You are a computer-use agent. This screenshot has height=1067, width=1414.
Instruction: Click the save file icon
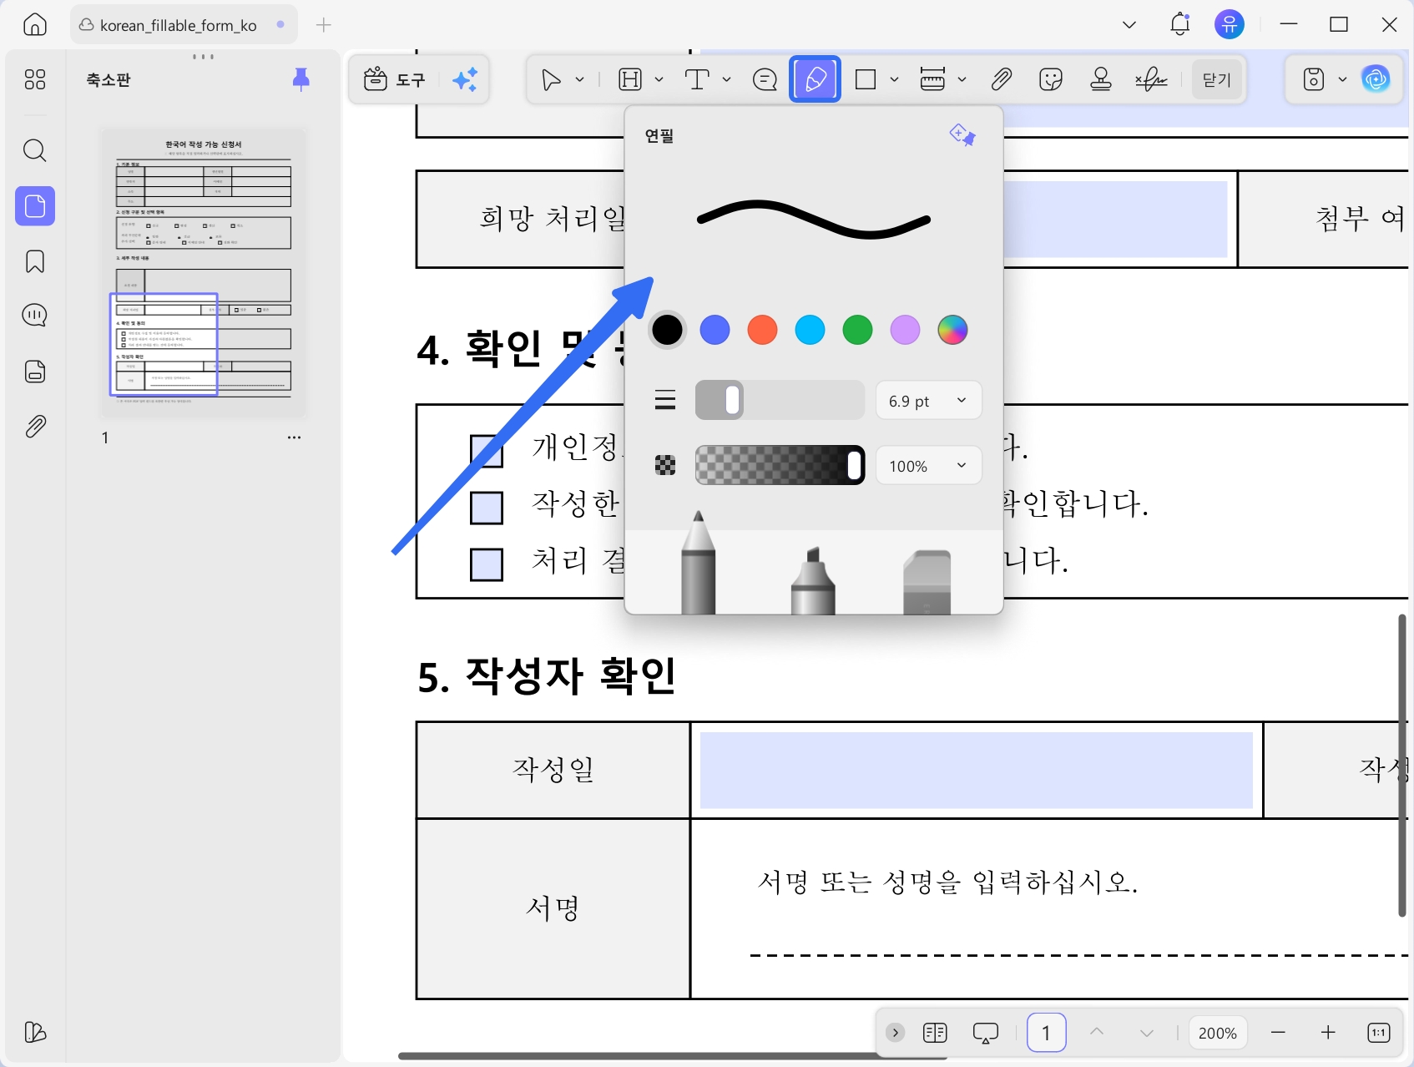(x=1314, y=79)
